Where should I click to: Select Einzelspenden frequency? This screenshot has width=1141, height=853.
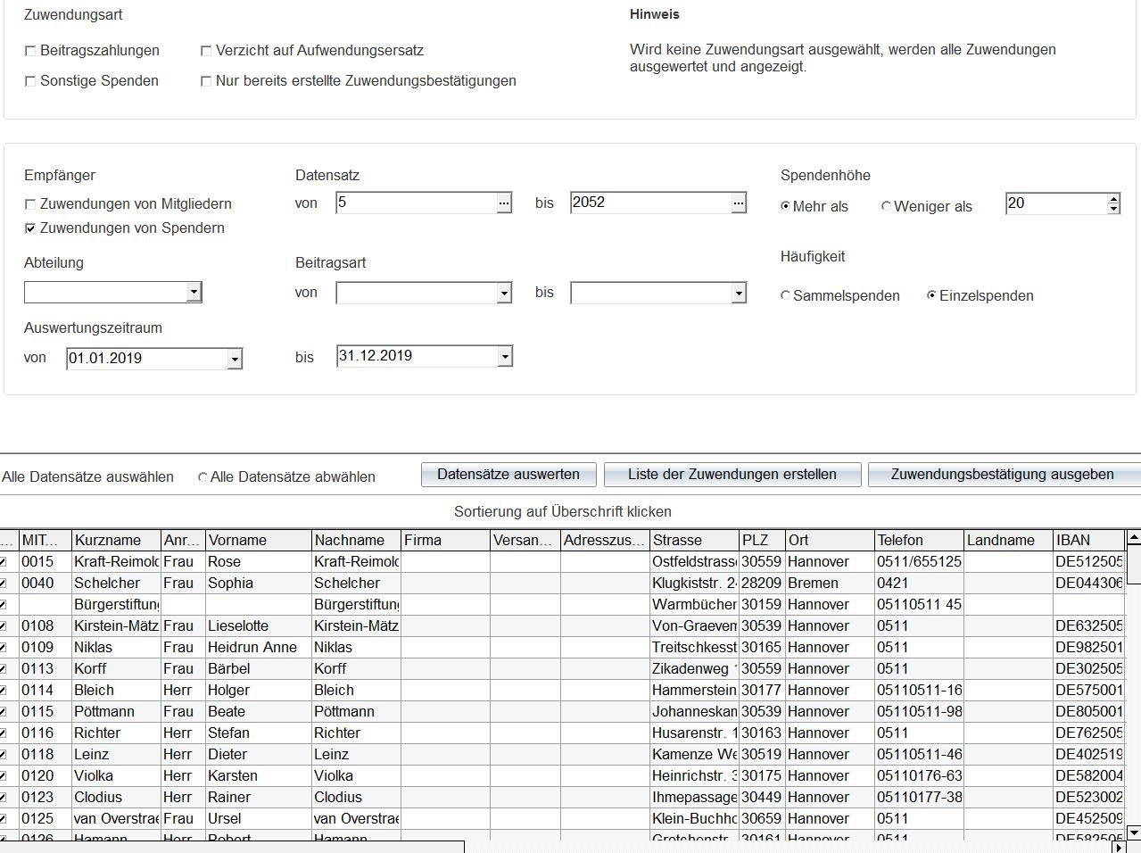(x=931, y=295)
